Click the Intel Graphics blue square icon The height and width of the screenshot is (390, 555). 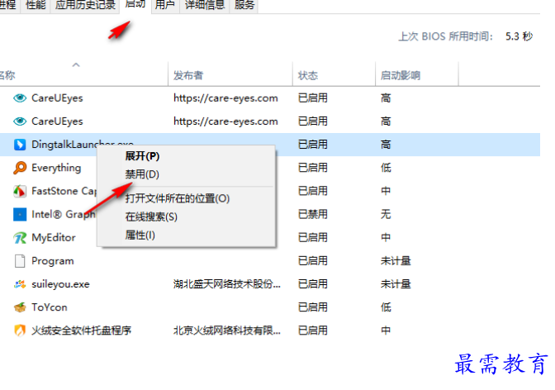pos(20,214)
